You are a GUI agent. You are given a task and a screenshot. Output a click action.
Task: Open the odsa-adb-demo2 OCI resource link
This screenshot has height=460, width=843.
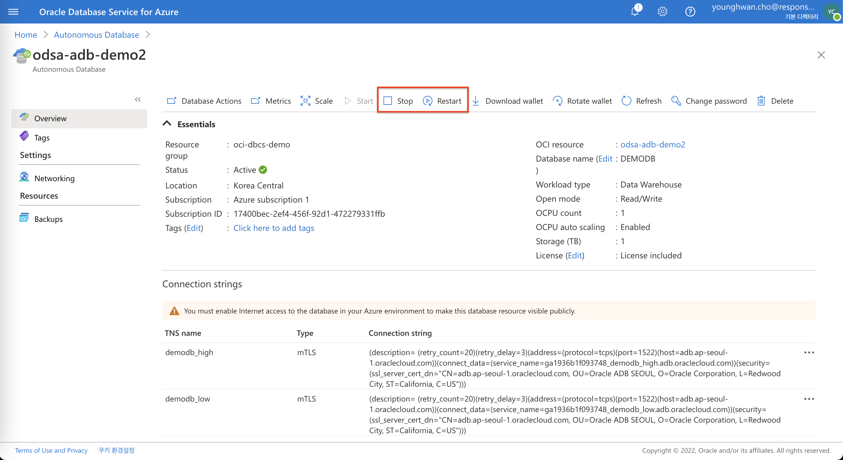click(x=653, y=144)
